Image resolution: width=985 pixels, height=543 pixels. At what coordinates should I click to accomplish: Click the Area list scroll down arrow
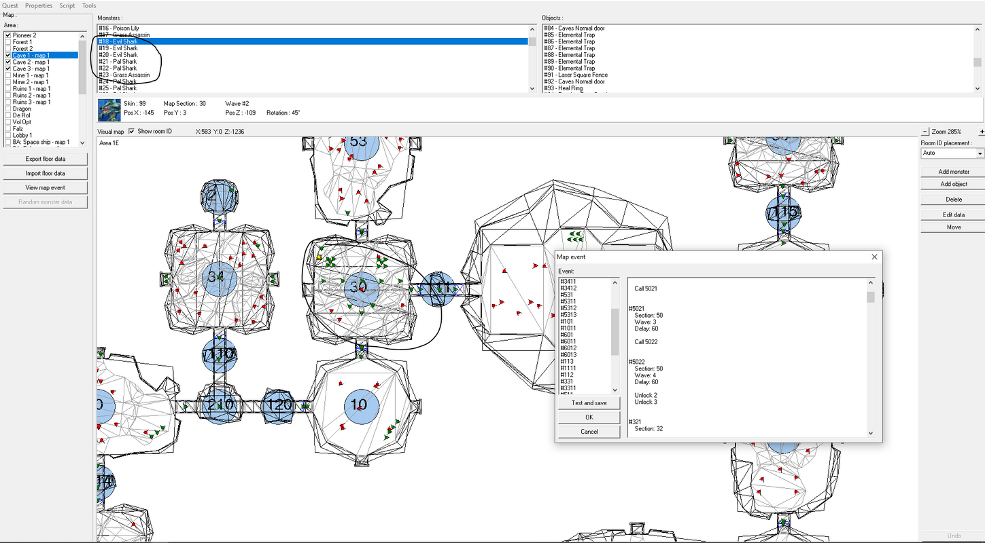tap(82, 143)
